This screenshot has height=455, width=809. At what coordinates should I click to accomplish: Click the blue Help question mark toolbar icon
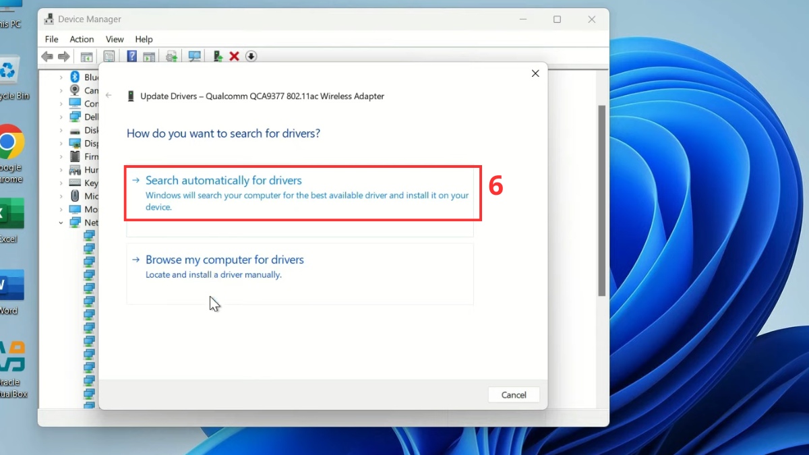pyautogui.click(x=132, y=57)
